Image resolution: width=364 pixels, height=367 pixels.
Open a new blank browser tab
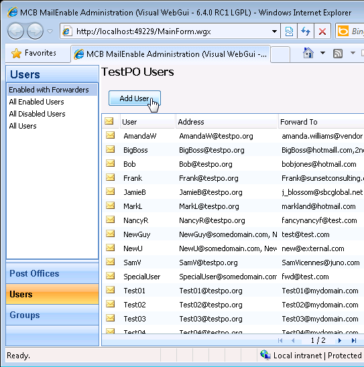tap(280, 54)
